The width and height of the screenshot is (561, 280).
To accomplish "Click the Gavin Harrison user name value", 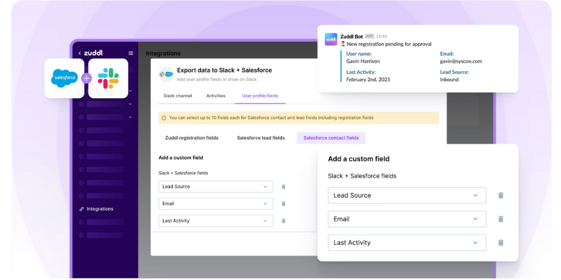I will click(x=363, y=61).
